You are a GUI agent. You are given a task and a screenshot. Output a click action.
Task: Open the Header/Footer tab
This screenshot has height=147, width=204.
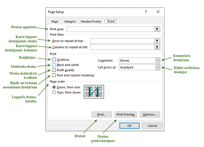pos(91,21)
